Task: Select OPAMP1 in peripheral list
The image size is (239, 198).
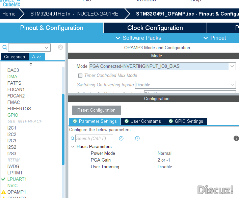Action: (x=17, y=192)
